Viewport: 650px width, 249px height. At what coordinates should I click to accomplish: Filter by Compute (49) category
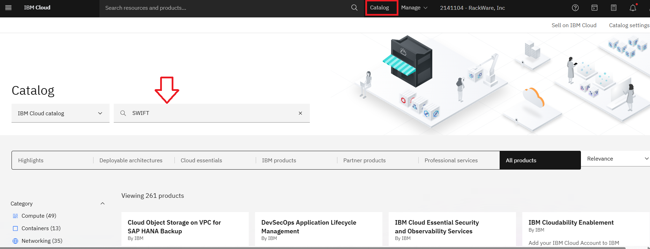pos(39,216)
